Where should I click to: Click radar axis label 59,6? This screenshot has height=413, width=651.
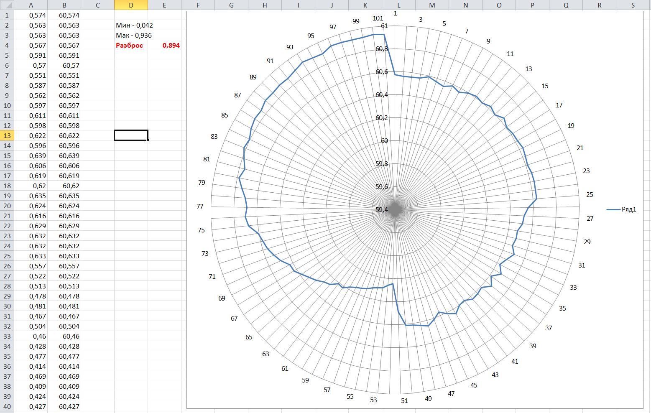tap(382, 187)
